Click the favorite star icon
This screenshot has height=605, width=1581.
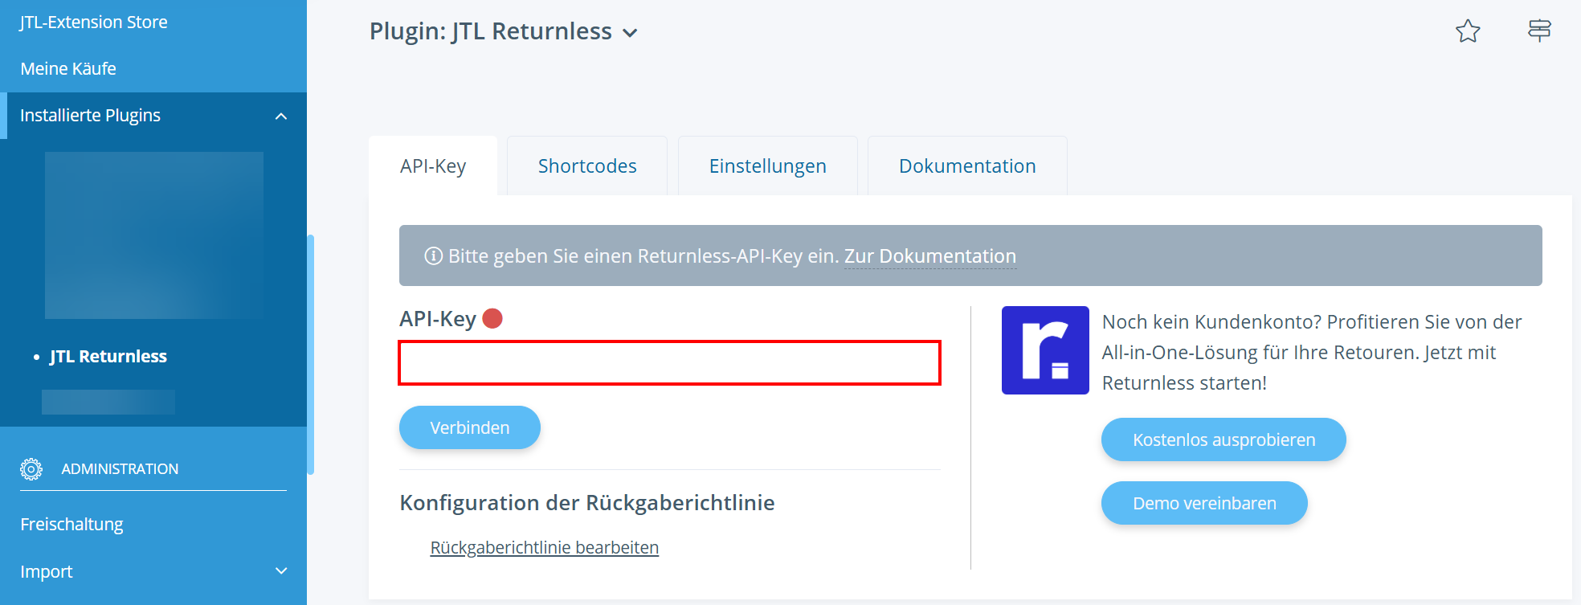pos(1468,31)
